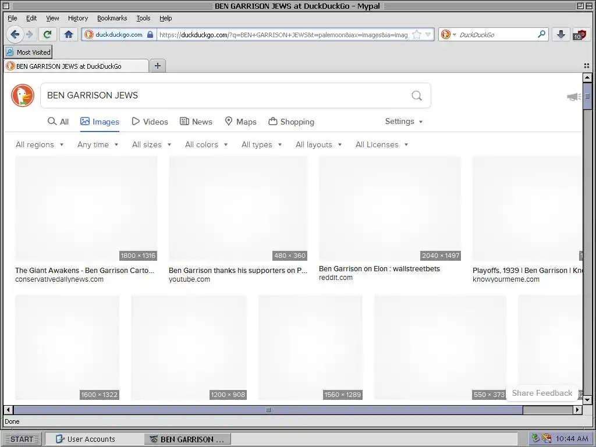Viewport: 596px width, 447px height.
Task: Expand the All colors filter
Action: (207, 144)
